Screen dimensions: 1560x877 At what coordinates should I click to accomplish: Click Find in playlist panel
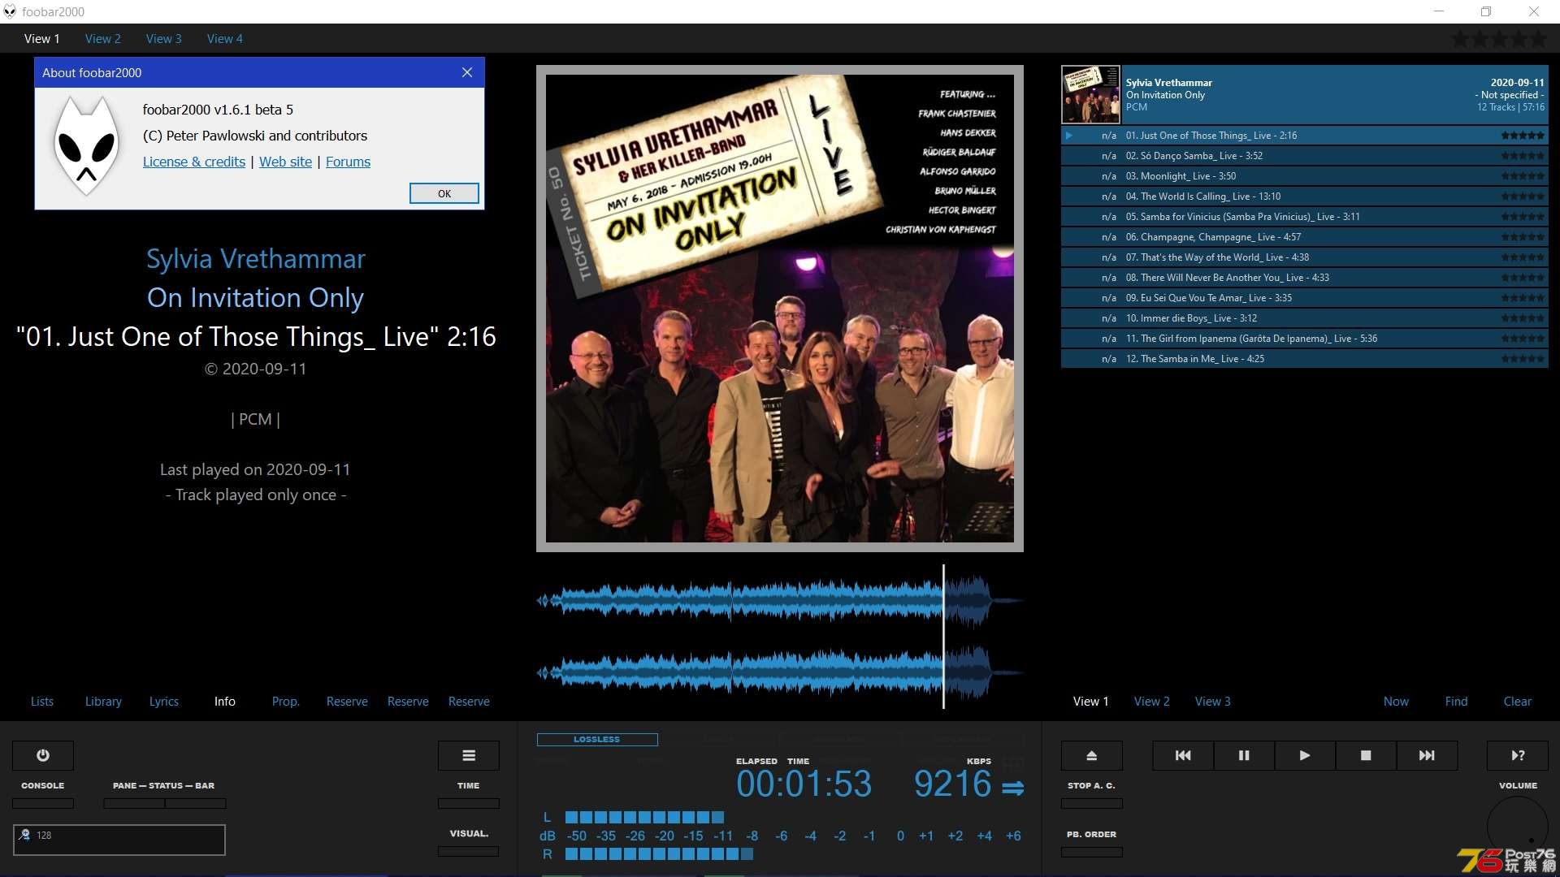coord(1457,702)
